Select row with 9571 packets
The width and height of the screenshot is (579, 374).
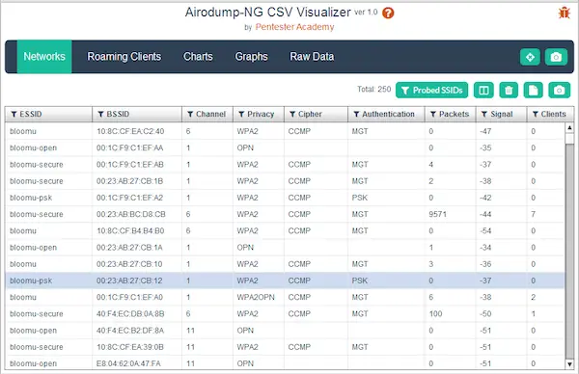(x=285, y=214)
